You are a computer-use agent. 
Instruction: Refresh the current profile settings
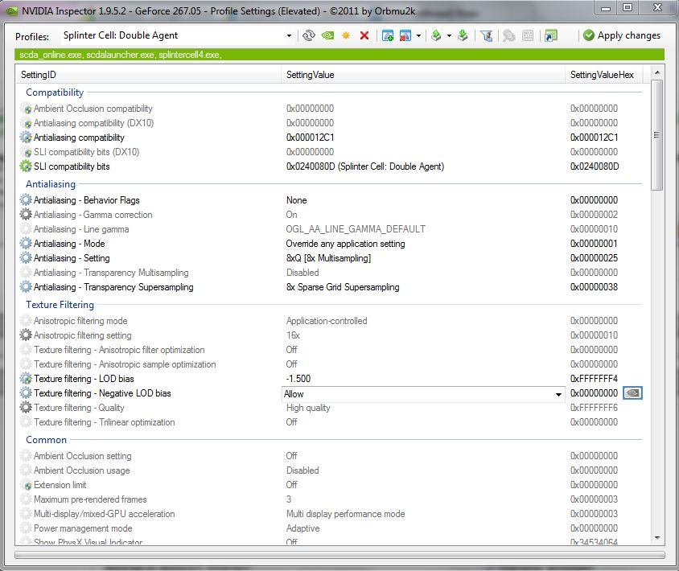[308, 35]
